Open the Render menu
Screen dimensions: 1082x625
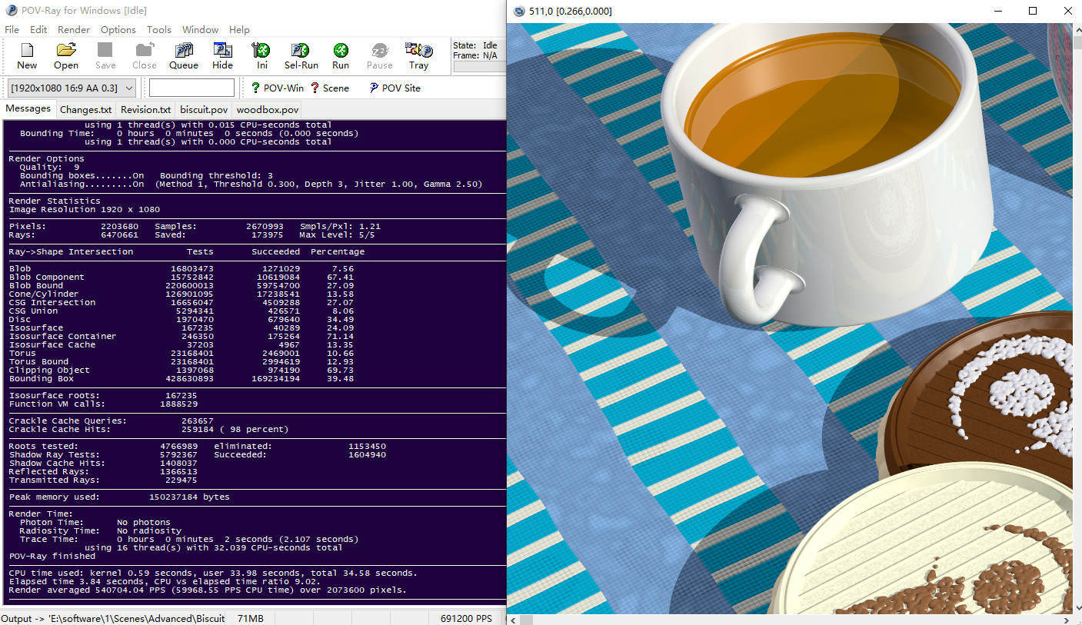[74, 29]
